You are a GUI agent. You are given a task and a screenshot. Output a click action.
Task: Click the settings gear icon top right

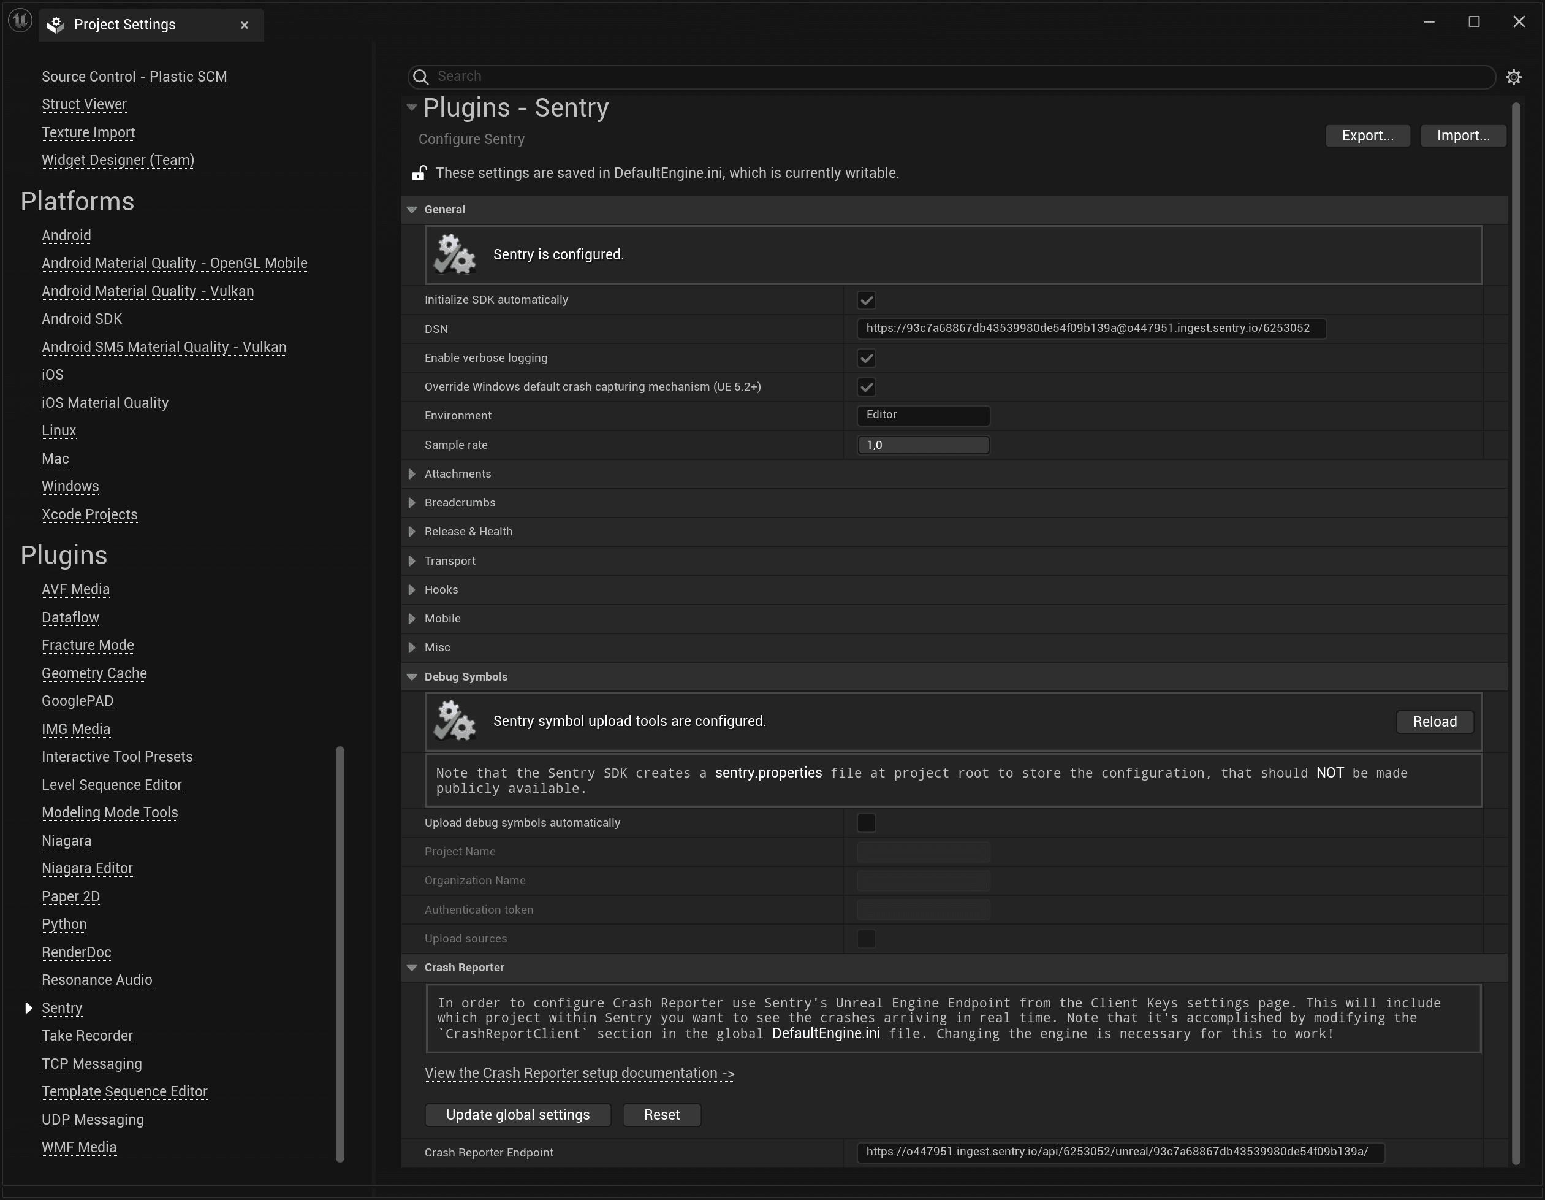click(1514, 77)
